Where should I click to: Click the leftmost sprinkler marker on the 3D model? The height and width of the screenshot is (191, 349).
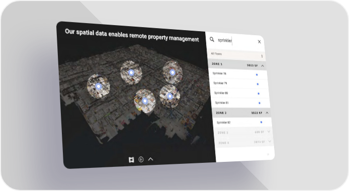tap(99, 86)
